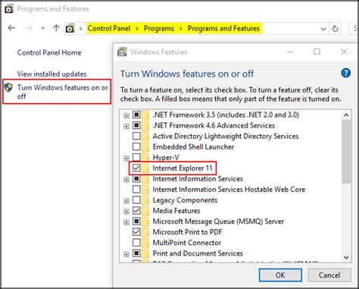Open the address bar history dropdown
This screenshot has width=359, height=289.
[x=323, y=29]
